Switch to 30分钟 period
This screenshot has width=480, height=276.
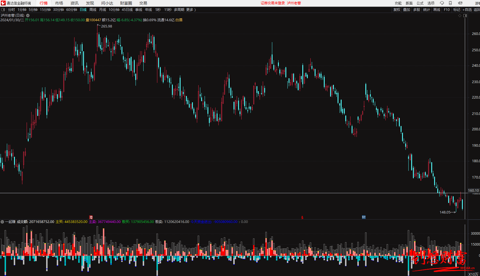tap(58, 10)
